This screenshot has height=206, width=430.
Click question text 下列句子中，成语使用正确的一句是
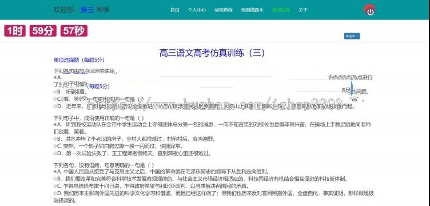click(99, 118)
